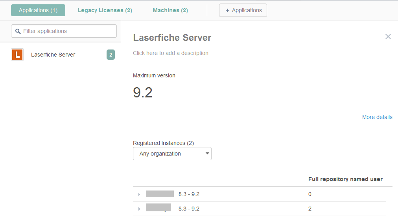Open the More details link

click(377, 117)
